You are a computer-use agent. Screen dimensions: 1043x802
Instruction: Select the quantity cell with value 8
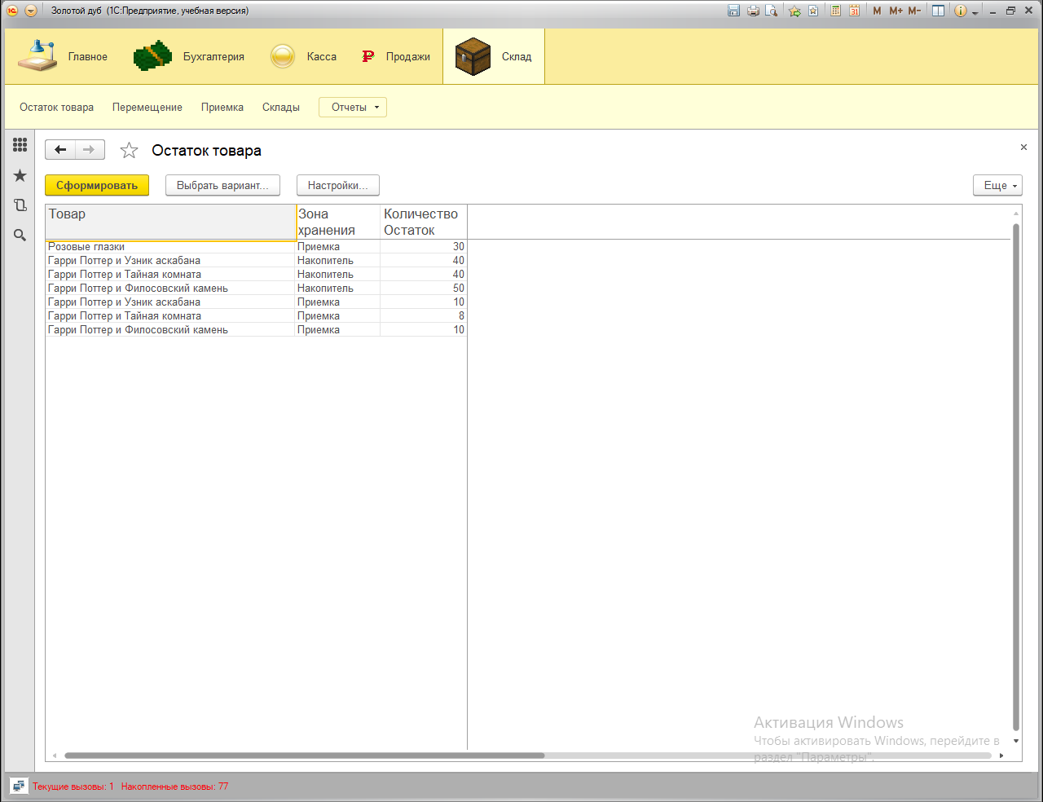click(423, 316)
